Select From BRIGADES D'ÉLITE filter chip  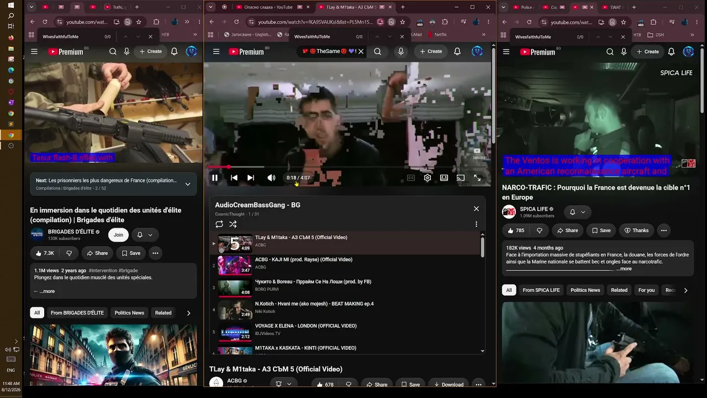(77, 313)
